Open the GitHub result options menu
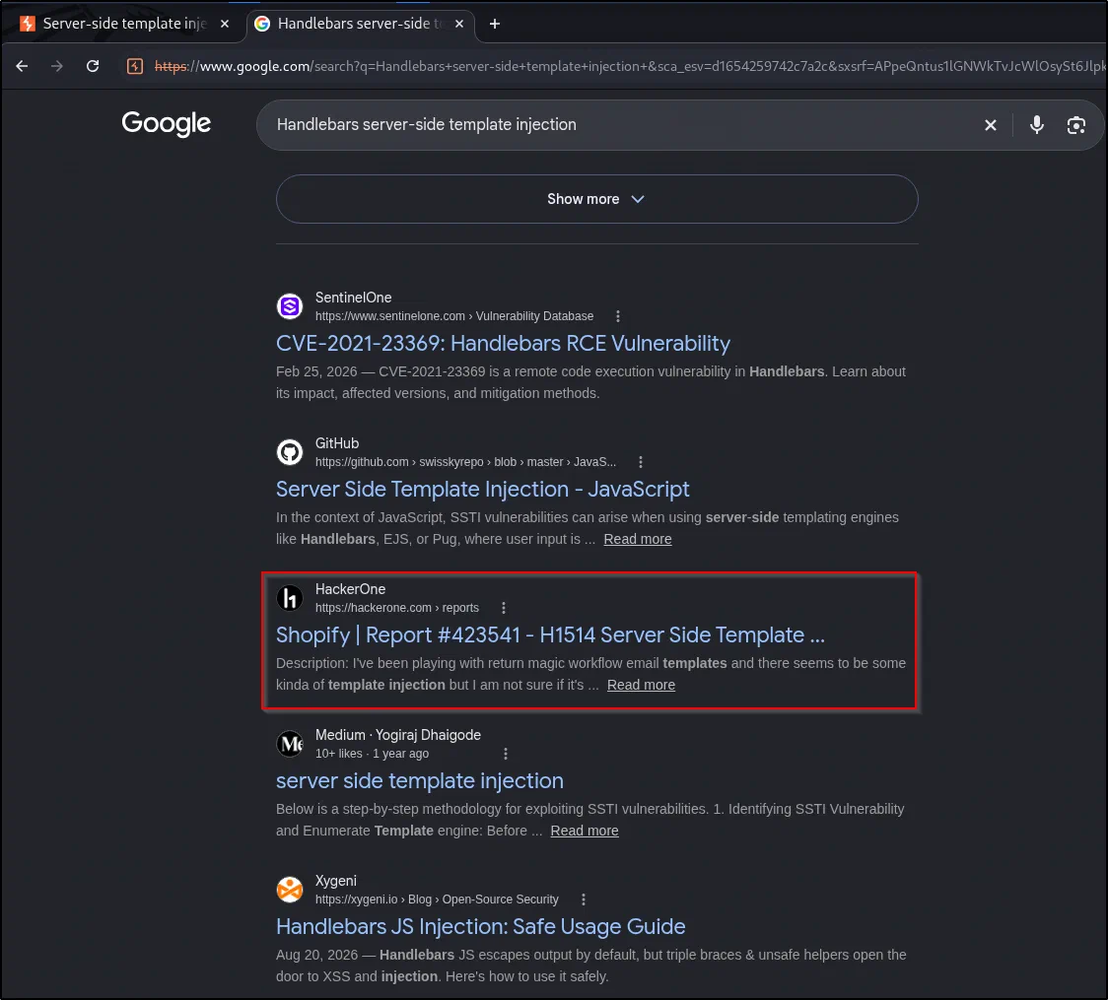 click(x=640, y=462)
